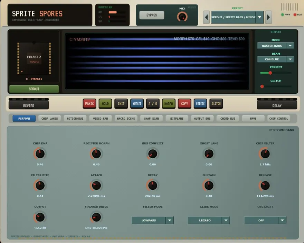
Task: Click the -12.2 dB output value
Action: point(40,228)
